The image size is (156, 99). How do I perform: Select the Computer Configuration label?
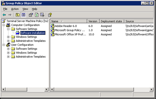[x=26, y=25]
